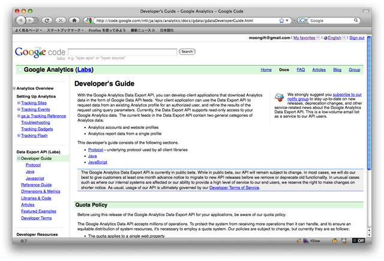Image resolution: width=384 pixels, height=261 pixels.
Task: Expand the Analytics Overview section
Action: click(14, 88)
